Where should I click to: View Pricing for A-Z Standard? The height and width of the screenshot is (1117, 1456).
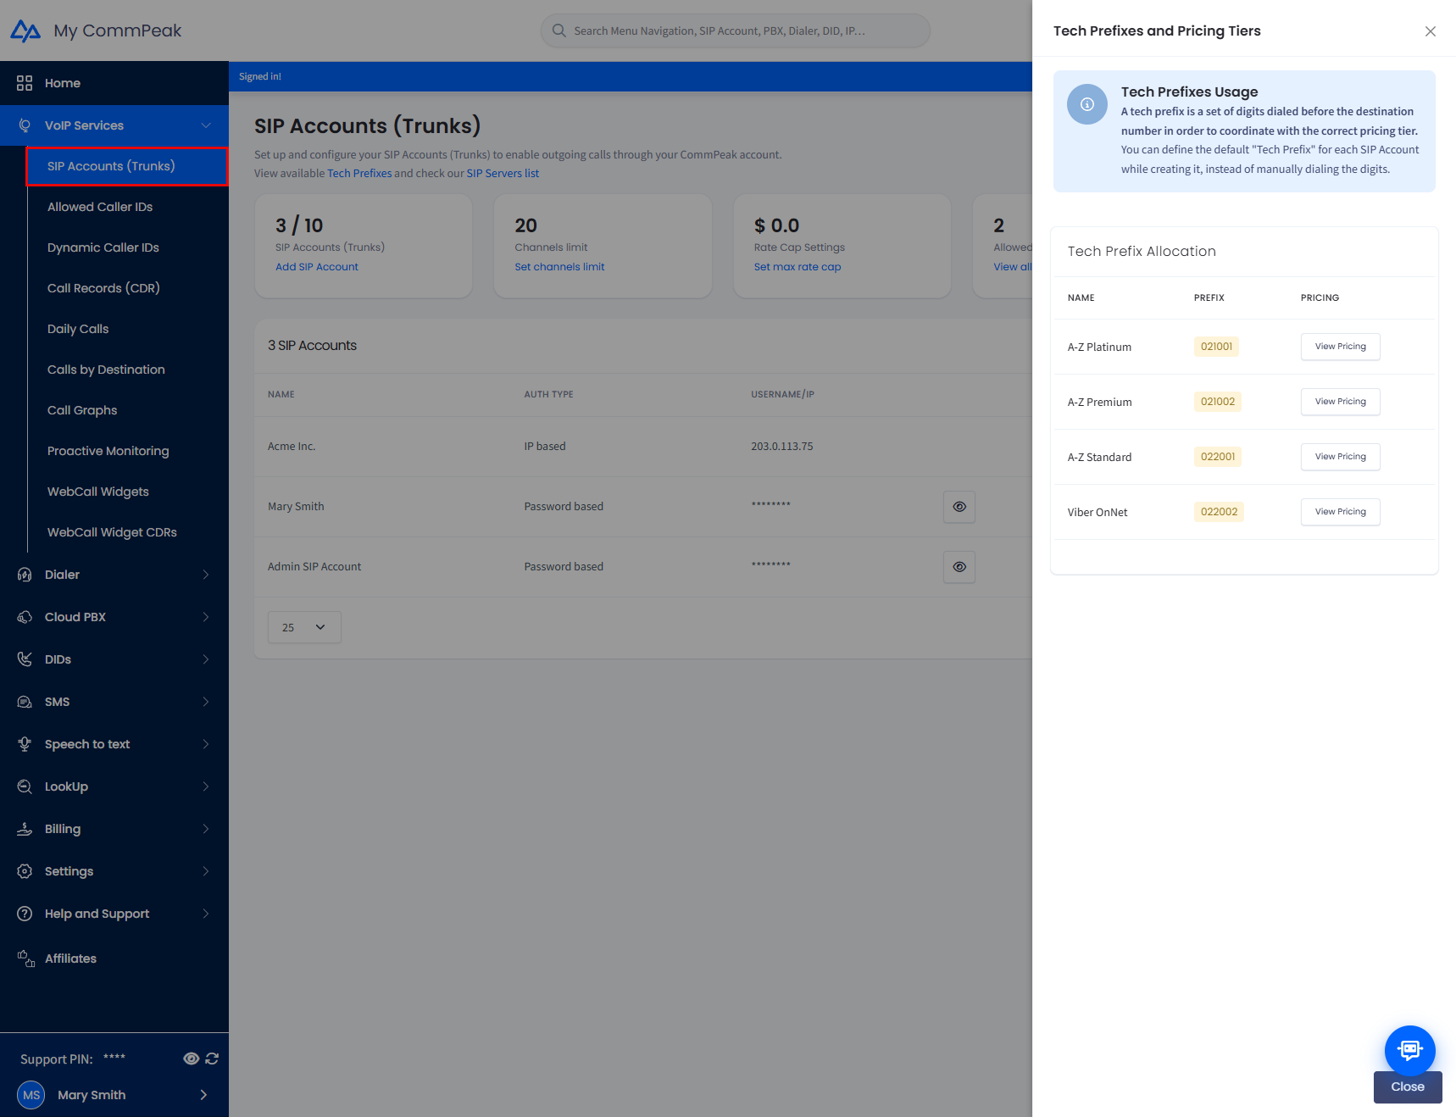tap(1340, 457)
